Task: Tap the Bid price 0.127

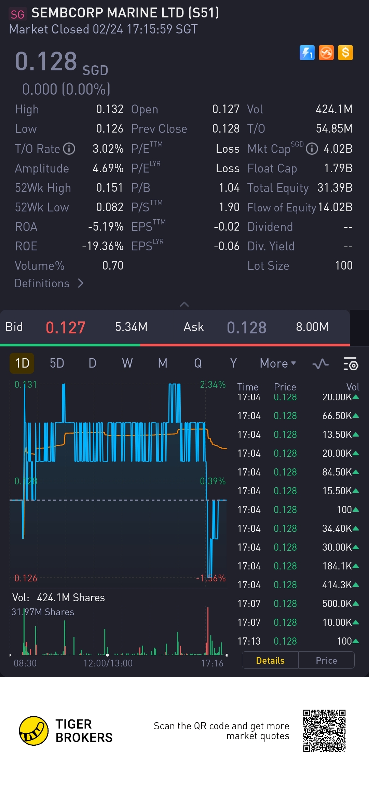Action: [x=66, y=327]
